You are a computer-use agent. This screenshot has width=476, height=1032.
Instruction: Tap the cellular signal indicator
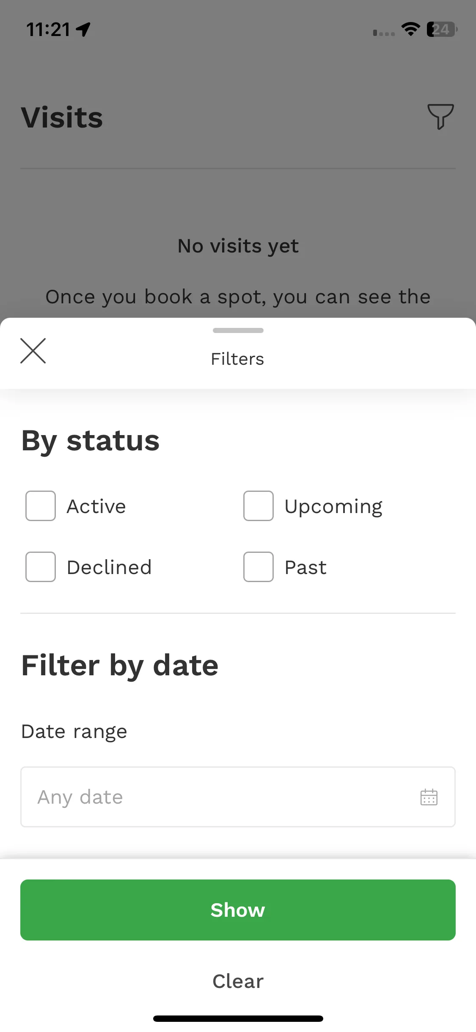click(384, 33)
